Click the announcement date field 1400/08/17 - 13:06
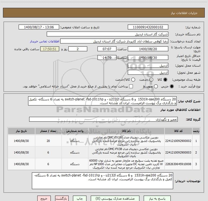This screenshot has width=208, height=201. click(x=39, y=27)
